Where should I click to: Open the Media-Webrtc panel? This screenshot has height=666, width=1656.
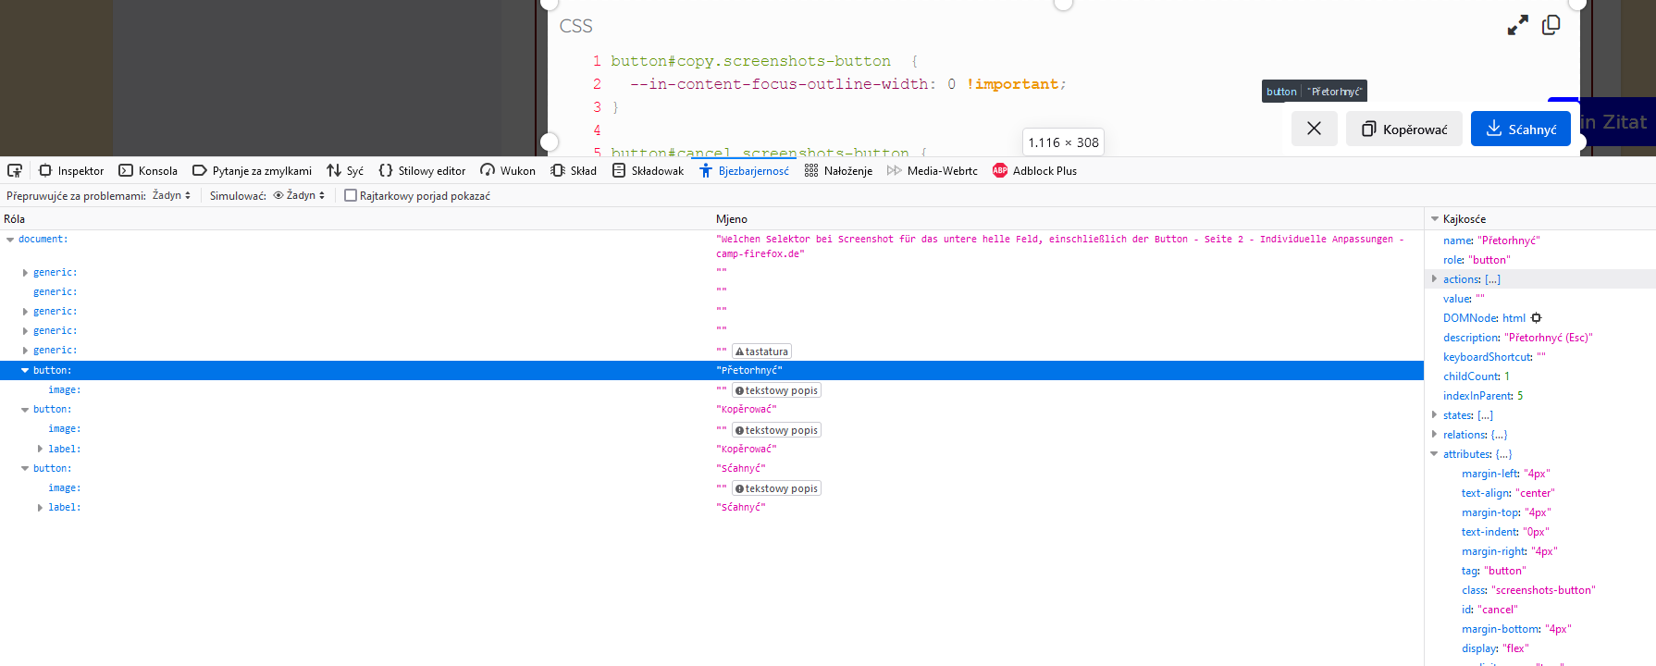click(932, 171)
